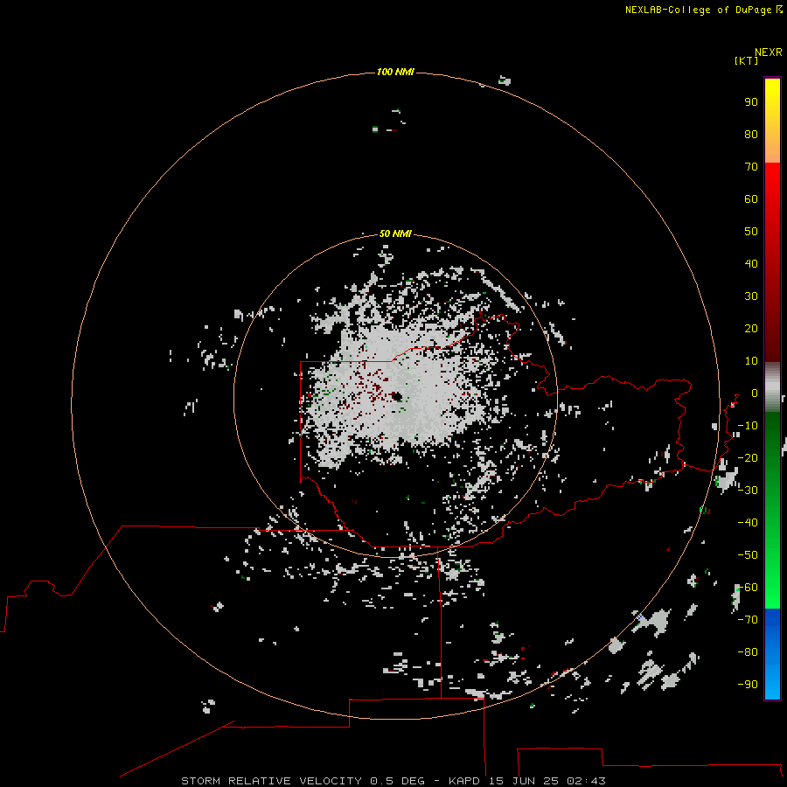This screenshot has height=787, width=787.
Task: Click the 60 value on the velocity scale
Action: point(751,199)
